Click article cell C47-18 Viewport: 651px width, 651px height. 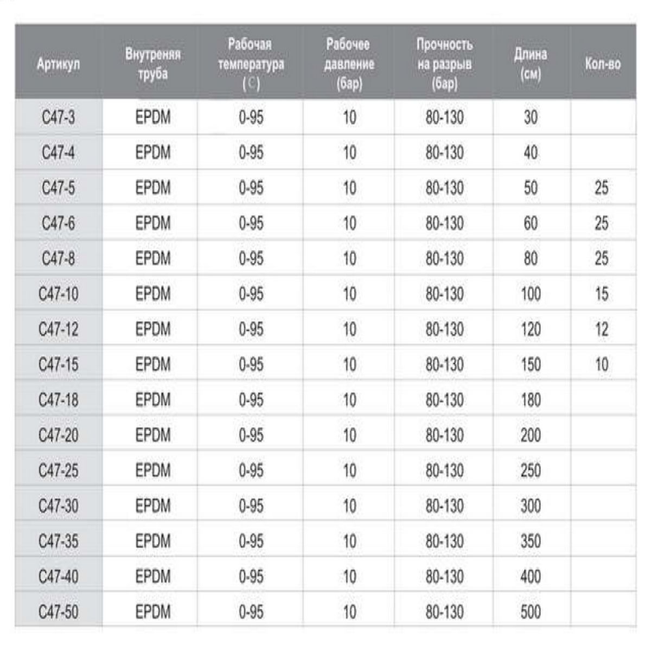[59, 400]
